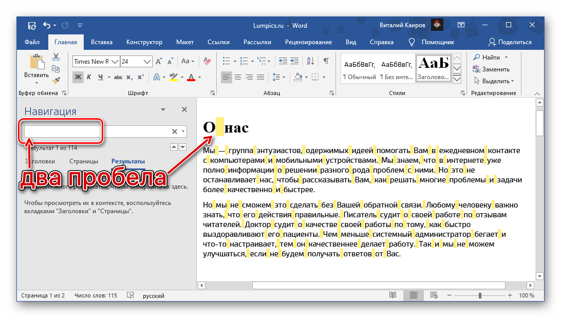Clear the navigation search with X
Image resolution: width=561 pixels, height=318 pixels.
coord(175,132)
